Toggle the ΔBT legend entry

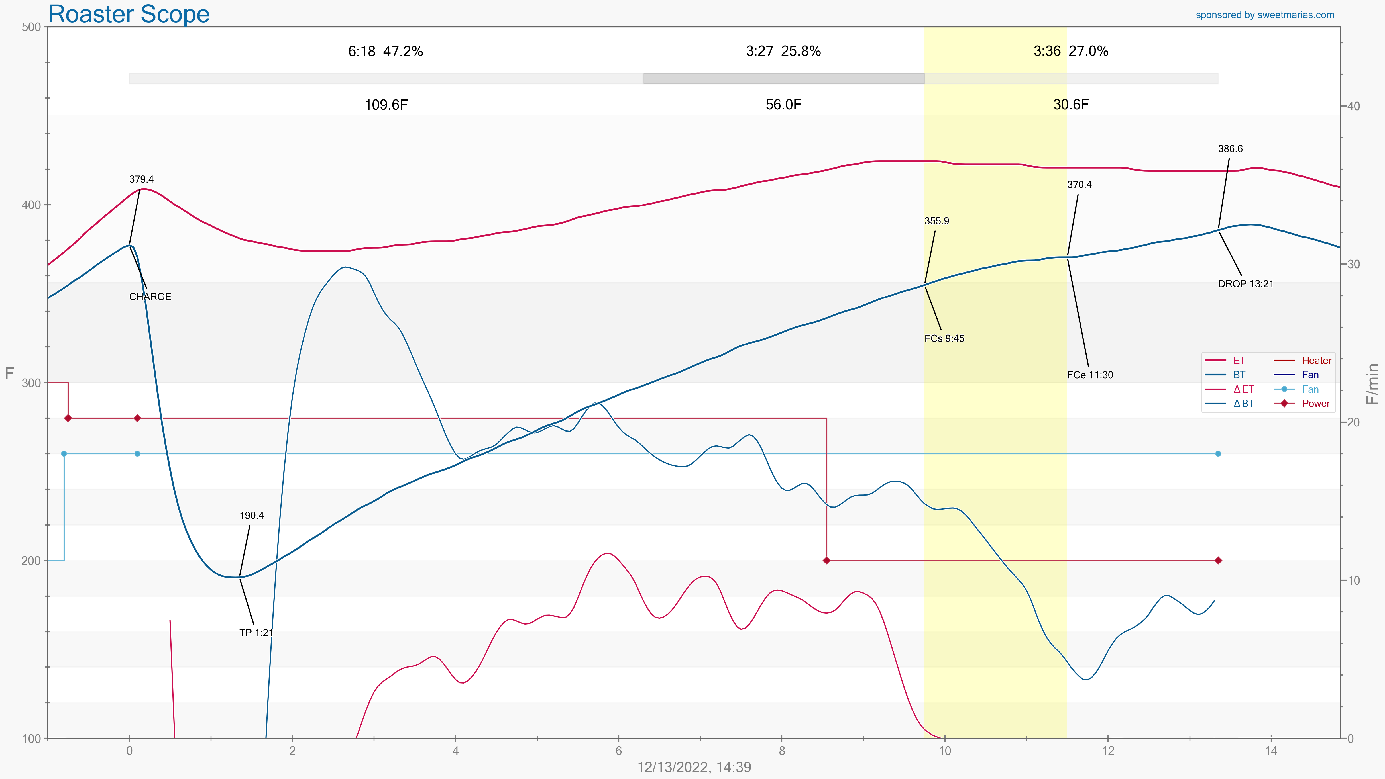[1243, 404]
